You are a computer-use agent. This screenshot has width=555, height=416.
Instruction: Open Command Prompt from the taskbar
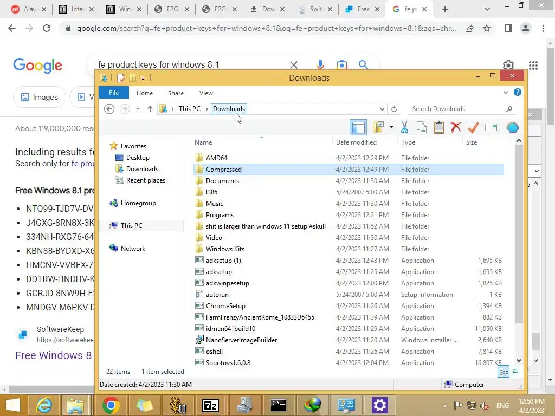click(278, 405)
